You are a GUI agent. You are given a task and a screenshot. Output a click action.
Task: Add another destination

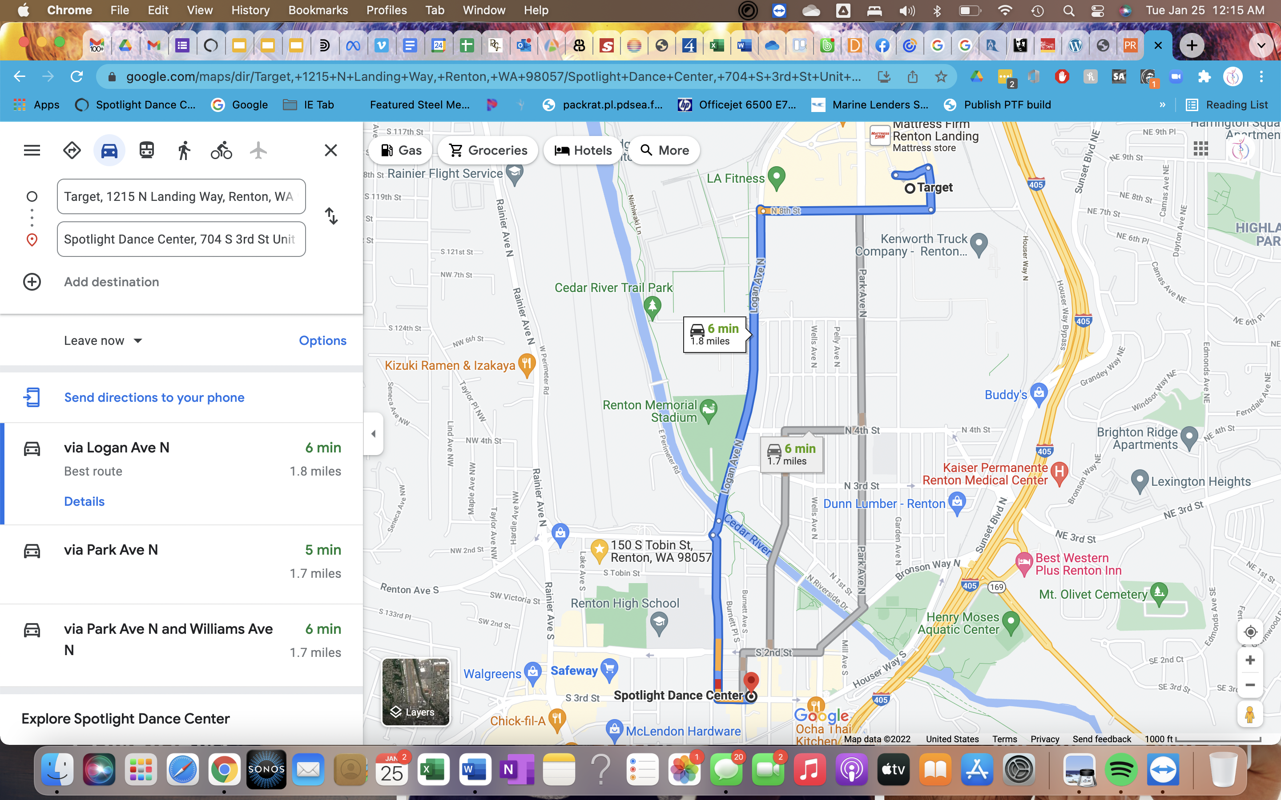[x=112, y=281]
